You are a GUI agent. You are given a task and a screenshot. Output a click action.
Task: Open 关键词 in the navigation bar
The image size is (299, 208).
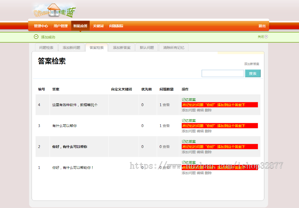coord(98,26)
